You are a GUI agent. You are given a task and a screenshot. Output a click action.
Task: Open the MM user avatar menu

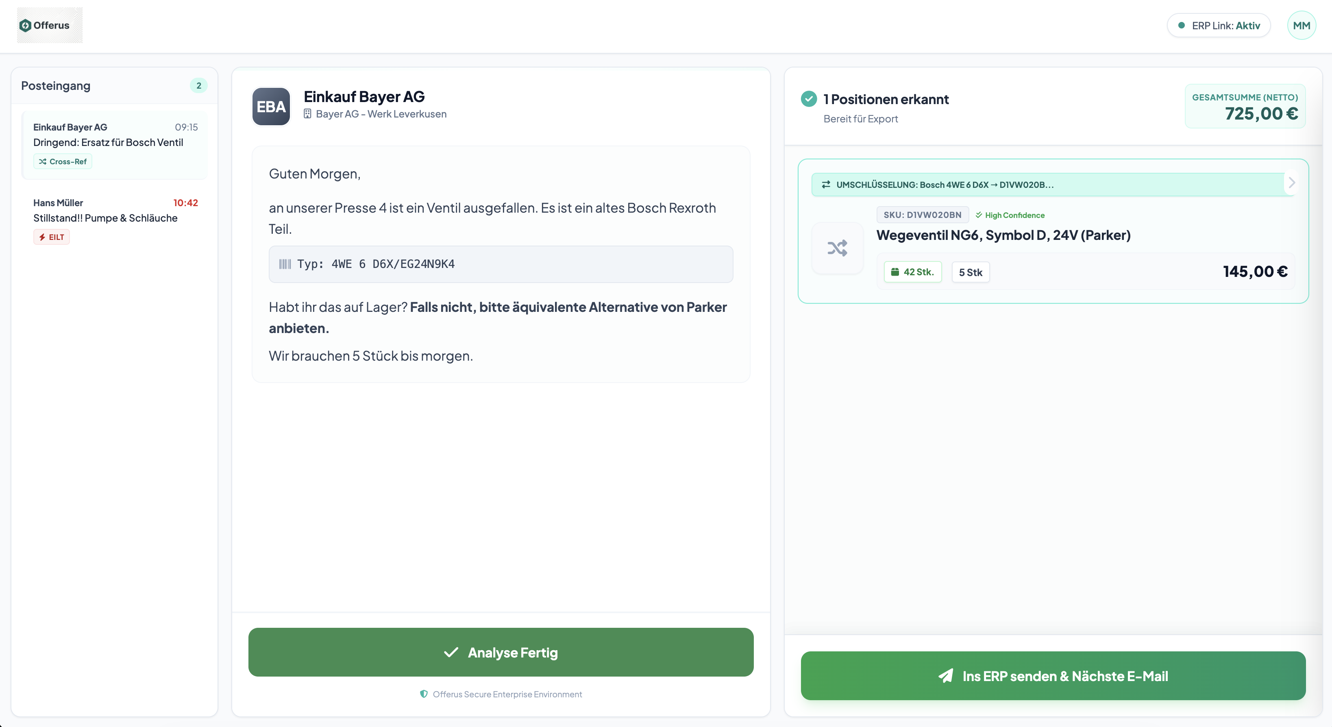click(x=1302, y=25)
